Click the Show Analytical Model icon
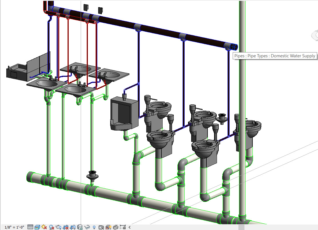This screenshot has width=318, height=230. [x=108, y=227]
